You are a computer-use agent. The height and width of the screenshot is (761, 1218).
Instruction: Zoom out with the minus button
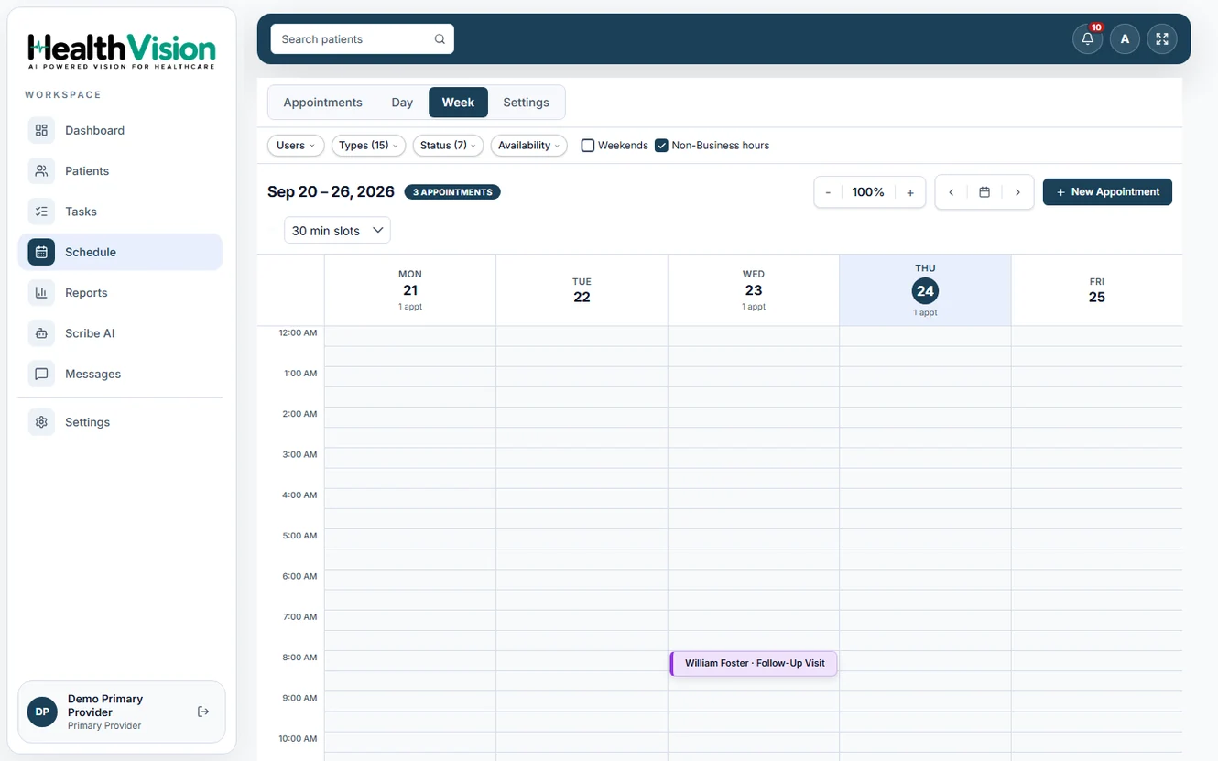pos(828,192)
